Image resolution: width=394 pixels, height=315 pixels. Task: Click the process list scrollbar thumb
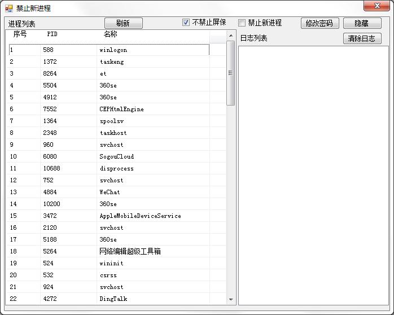(231, 72)
